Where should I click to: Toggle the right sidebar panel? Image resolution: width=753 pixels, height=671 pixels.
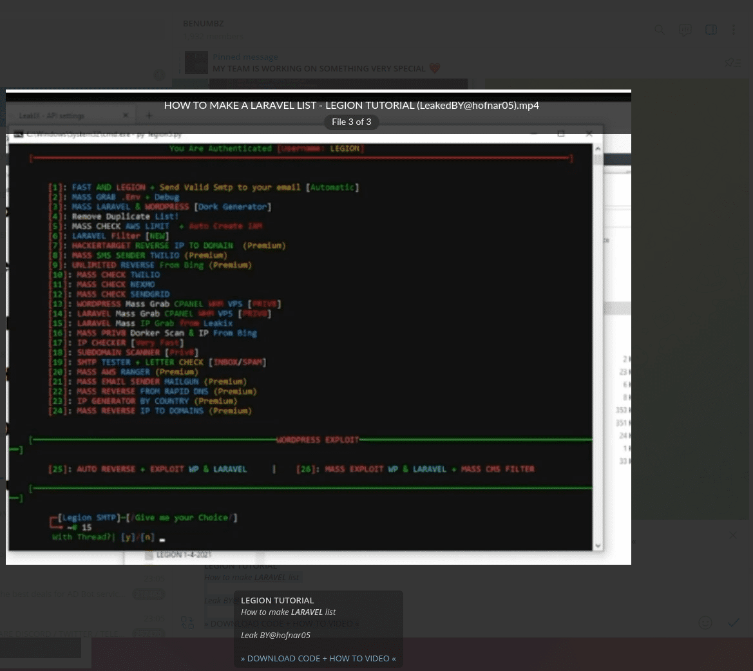(x=711, y=30)
